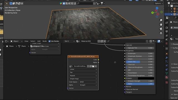Adjust the Alpha slider on Principled node

(140, 84)
